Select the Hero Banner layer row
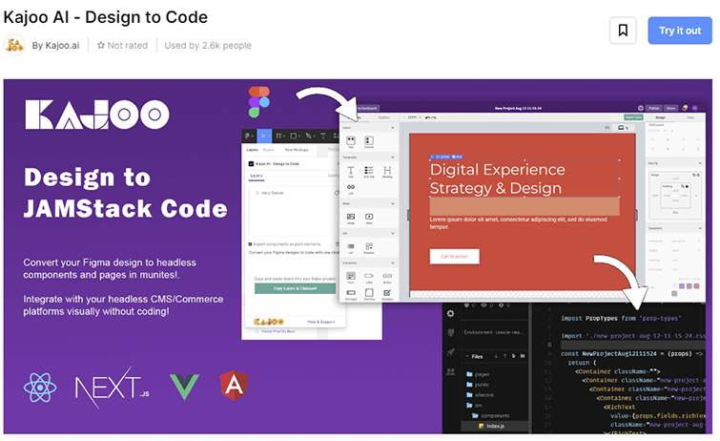Screen dimensions: 720x441 point(295,193)
